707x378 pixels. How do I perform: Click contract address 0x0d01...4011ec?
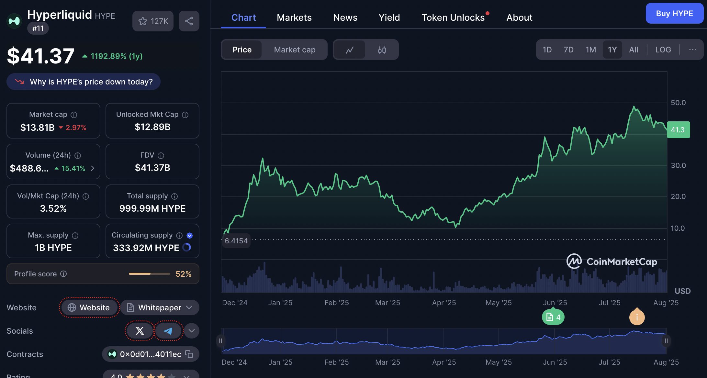point(150,354)
